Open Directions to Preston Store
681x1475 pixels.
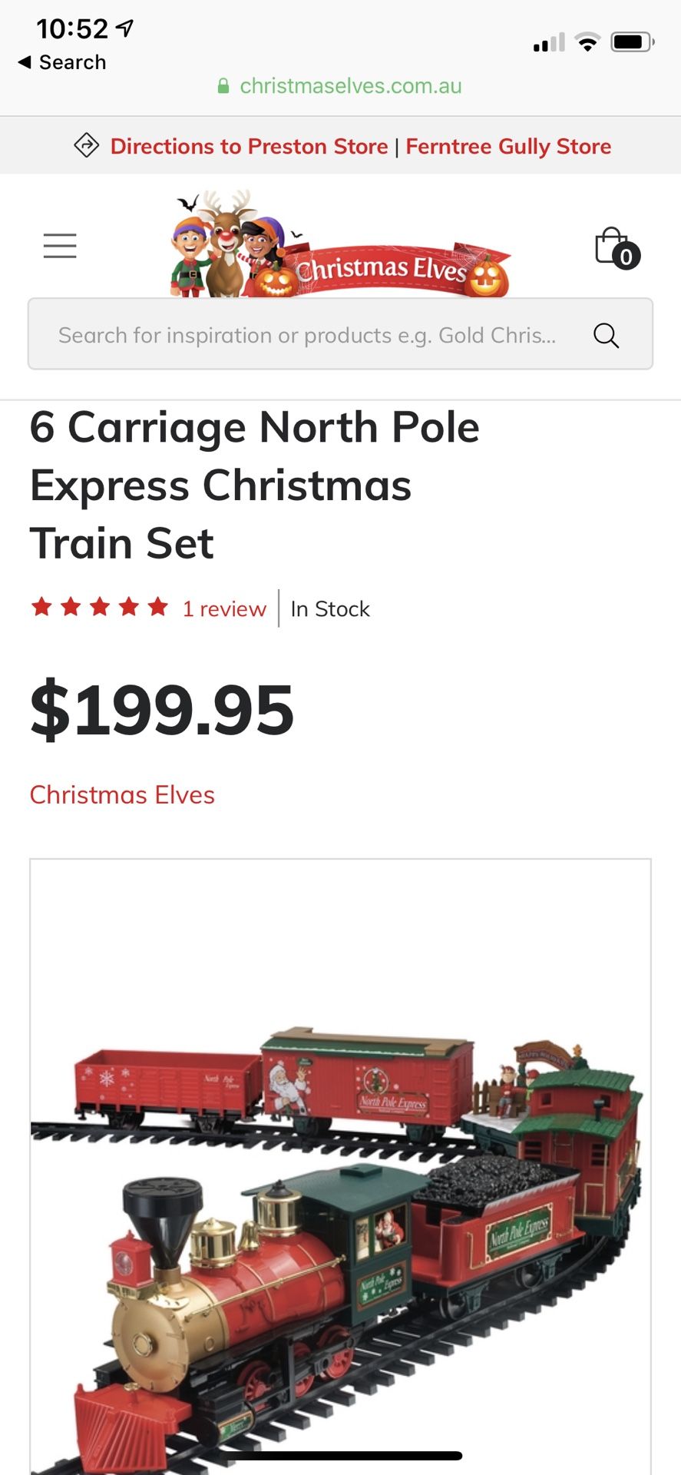pyautogui.click(x=249, y=145)
